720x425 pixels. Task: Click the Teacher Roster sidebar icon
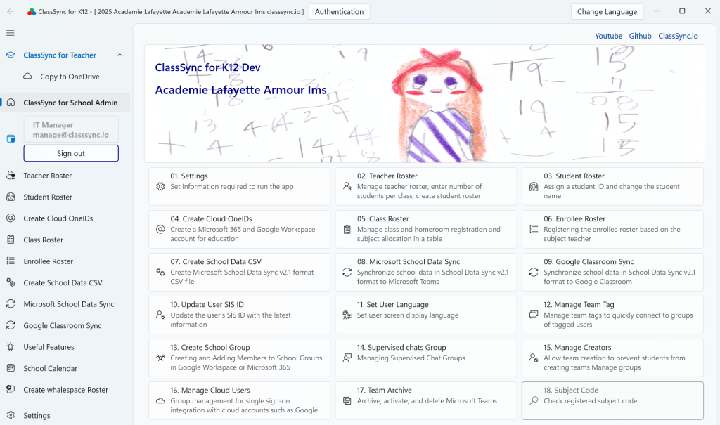[11, 176]
